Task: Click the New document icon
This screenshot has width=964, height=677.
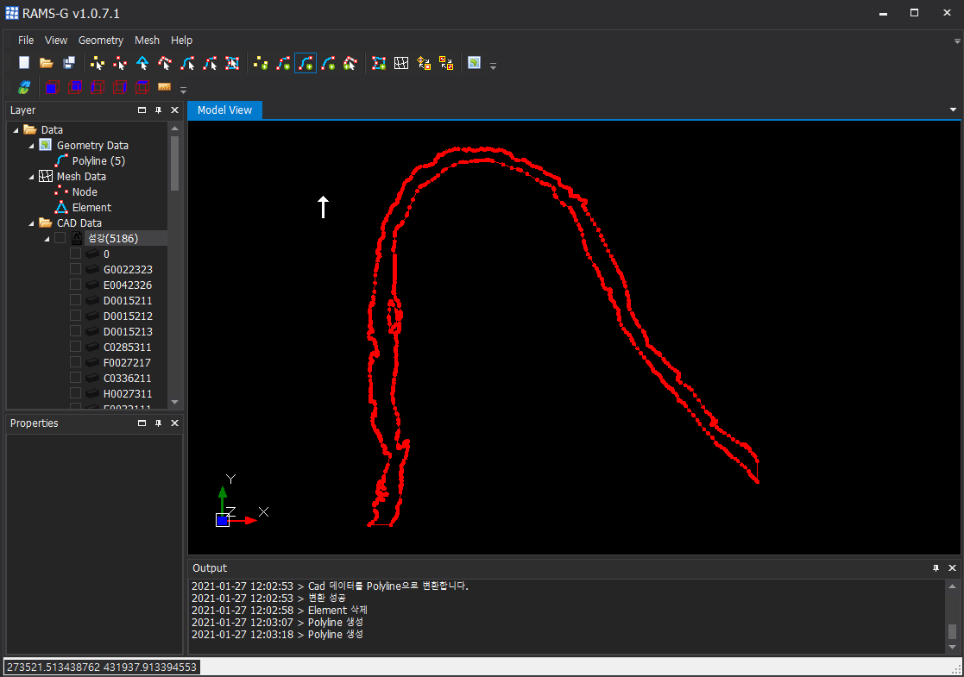Action: 24,63
